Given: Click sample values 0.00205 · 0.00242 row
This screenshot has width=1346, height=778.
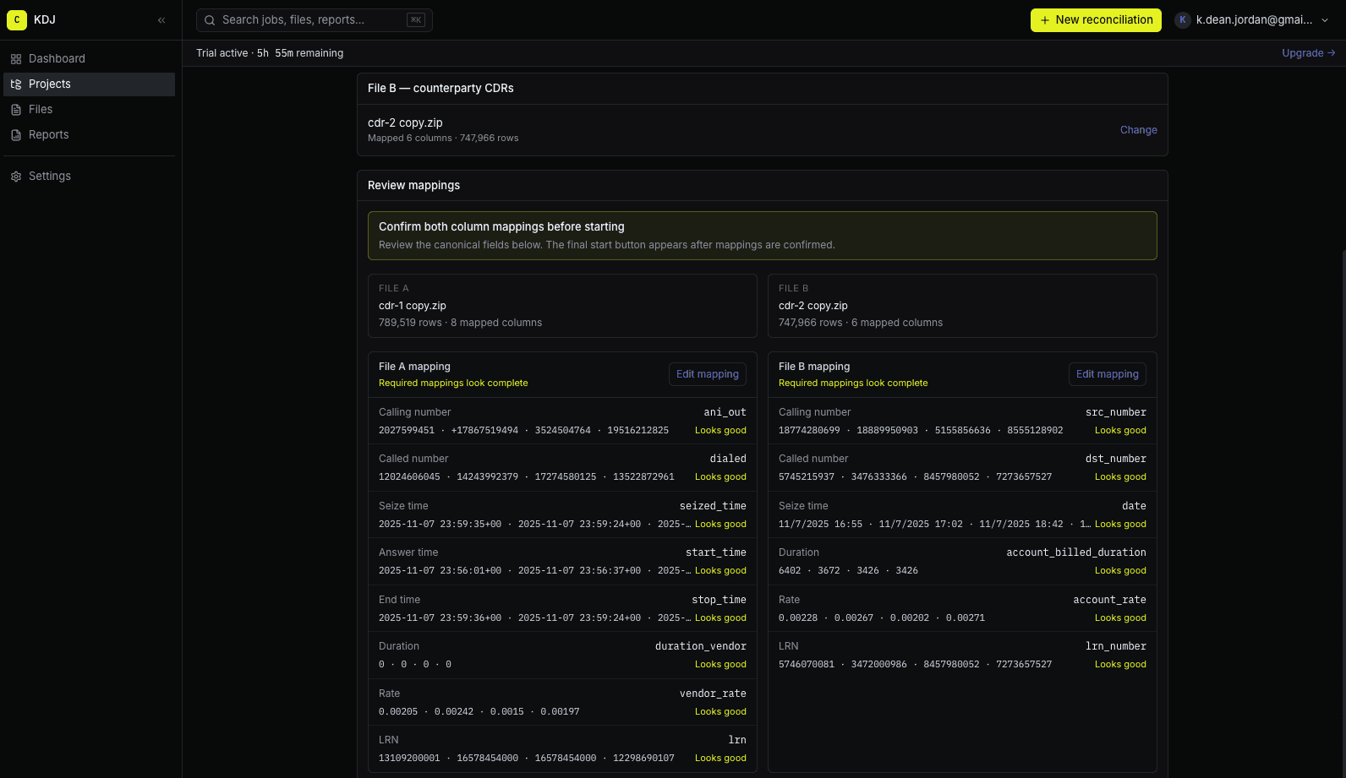Looking at the screenshot, I should (x=479, y=712).
